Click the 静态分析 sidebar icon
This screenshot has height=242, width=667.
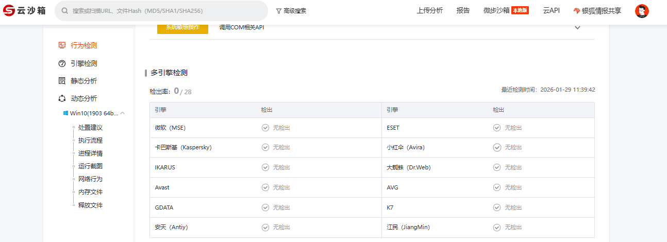tap(62, 81)
